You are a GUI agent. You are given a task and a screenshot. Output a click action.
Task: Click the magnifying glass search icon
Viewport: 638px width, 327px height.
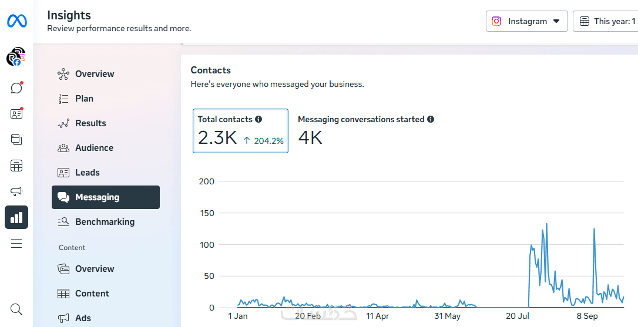(x=16, y=309)
